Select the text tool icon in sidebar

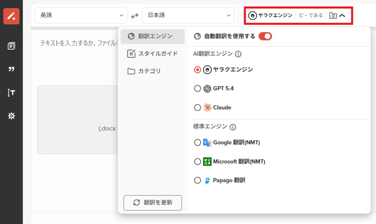pos(11,93)
